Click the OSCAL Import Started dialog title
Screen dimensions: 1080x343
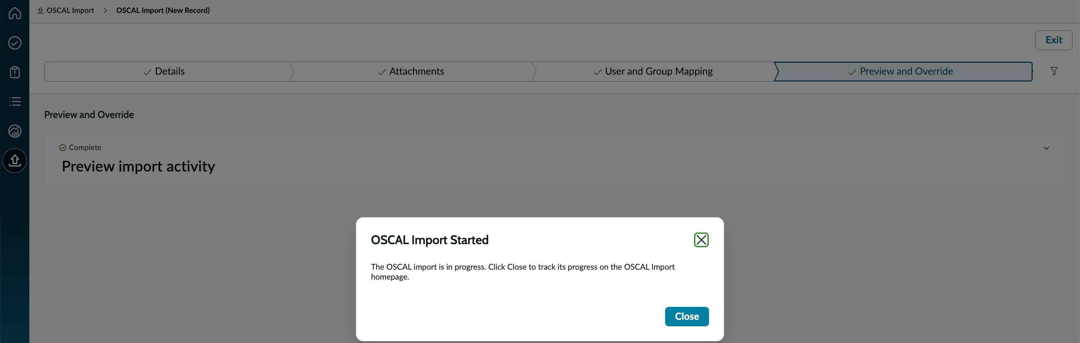click(430, 240)
